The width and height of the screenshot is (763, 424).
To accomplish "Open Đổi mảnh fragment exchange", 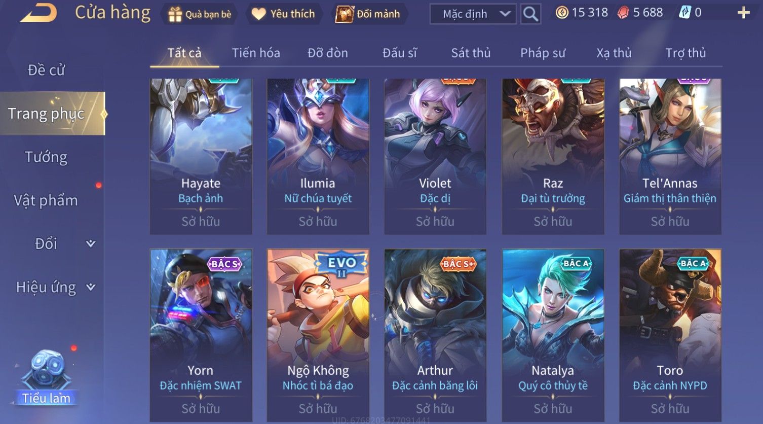I will coord(344,14).
